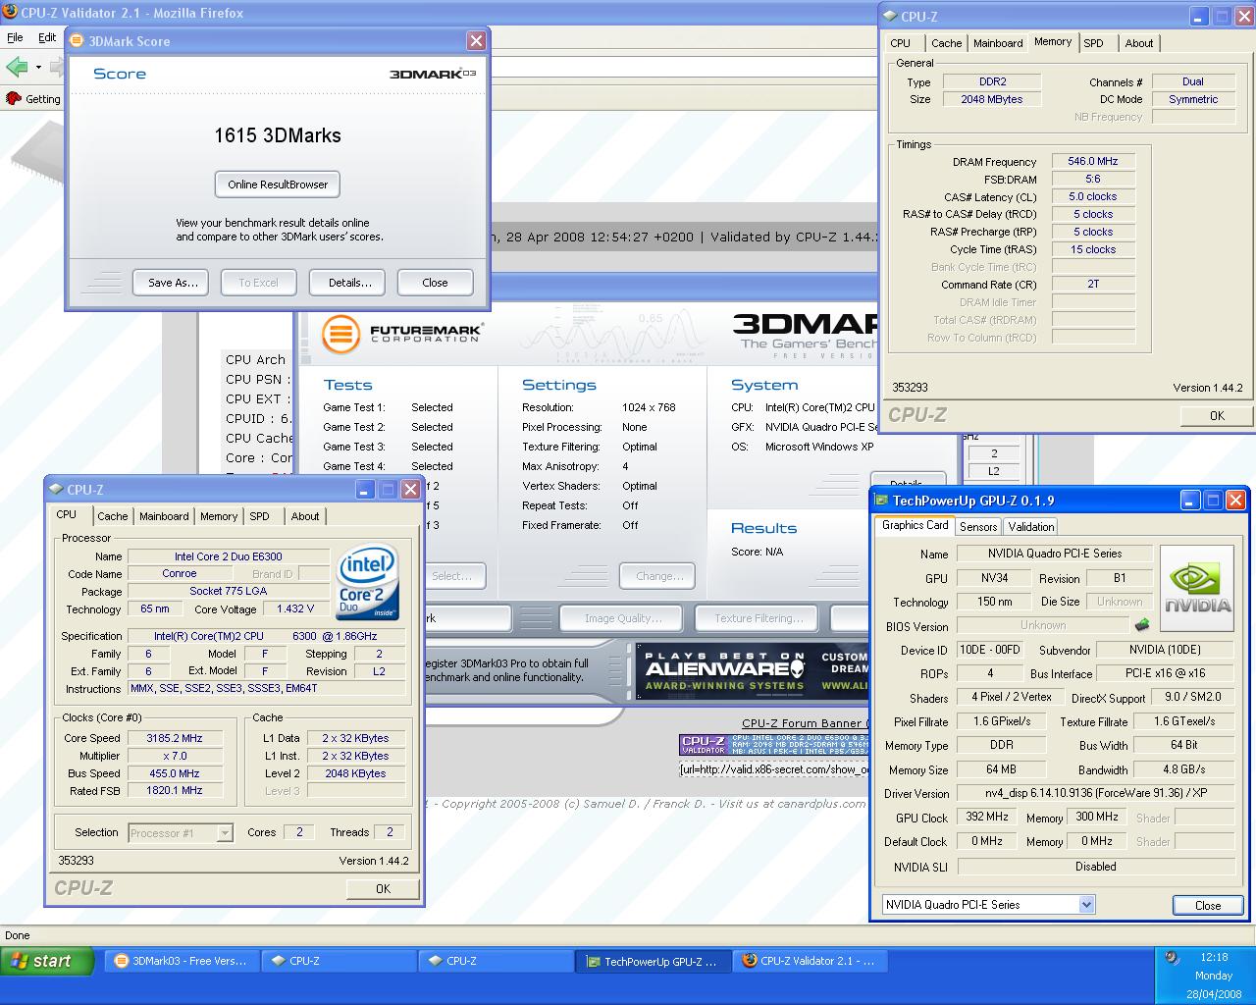Image resolution: width=1256 pixels, height=1005 pixels.
Task: Click the Device ID 10DE - 00FD field
Action: [x=990, y=650]
